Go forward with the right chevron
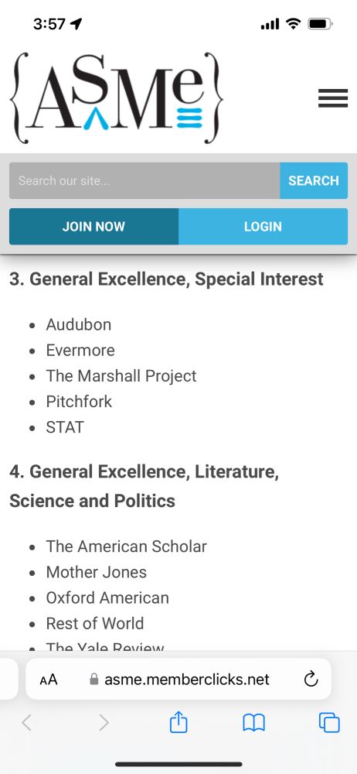Viewport: 357px width, 774px height. click(x=104, y=723)
